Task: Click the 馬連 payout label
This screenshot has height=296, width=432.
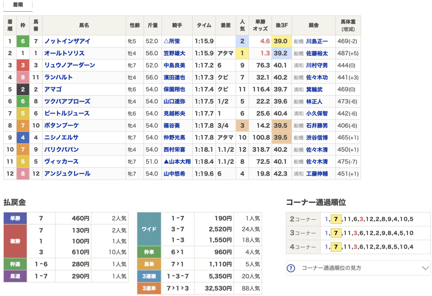Action: point(15,276)
